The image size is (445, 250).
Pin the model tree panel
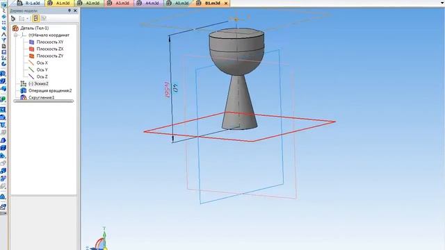click(70, 10)
